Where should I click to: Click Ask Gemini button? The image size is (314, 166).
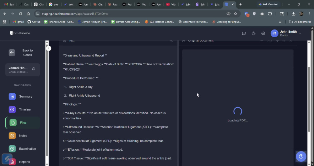[268, 4]
